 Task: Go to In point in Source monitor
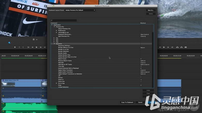(28, 47)
